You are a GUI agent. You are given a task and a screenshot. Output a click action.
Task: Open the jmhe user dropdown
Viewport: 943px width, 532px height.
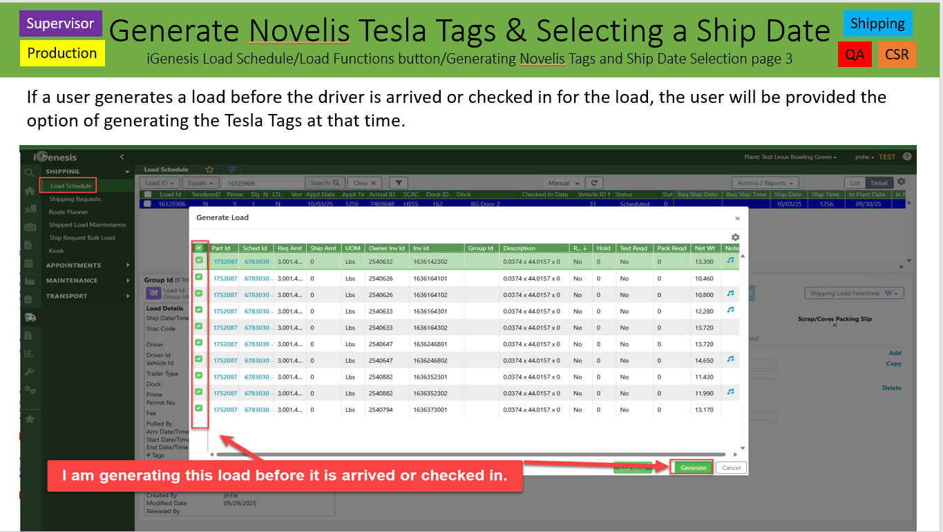tap(864, 157)
